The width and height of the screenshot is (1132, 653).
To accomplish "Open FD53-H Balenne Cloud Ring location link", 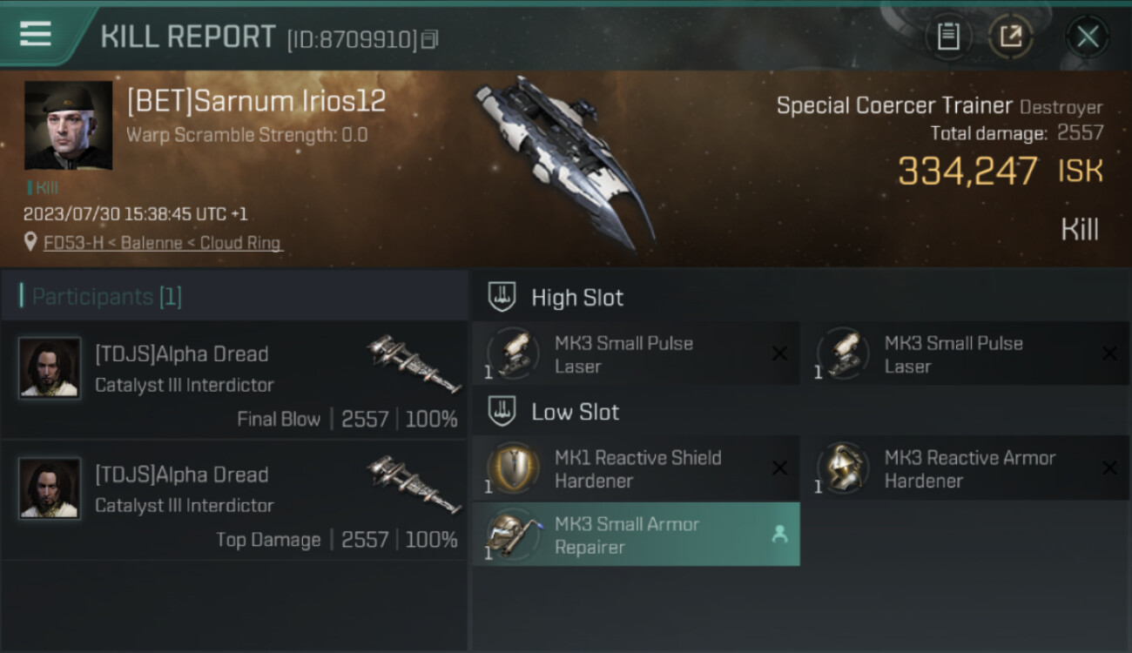I will click(163, 243).
